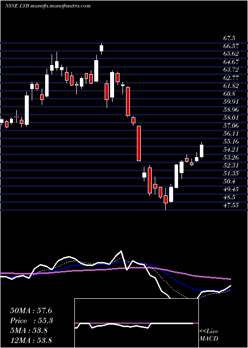
Task: Click the 'NYSE LYB munafa.munafasutra.com' title text
Action: click(48, 6)
